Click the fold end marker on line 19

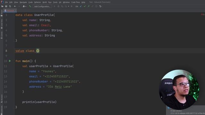point(14,107)
